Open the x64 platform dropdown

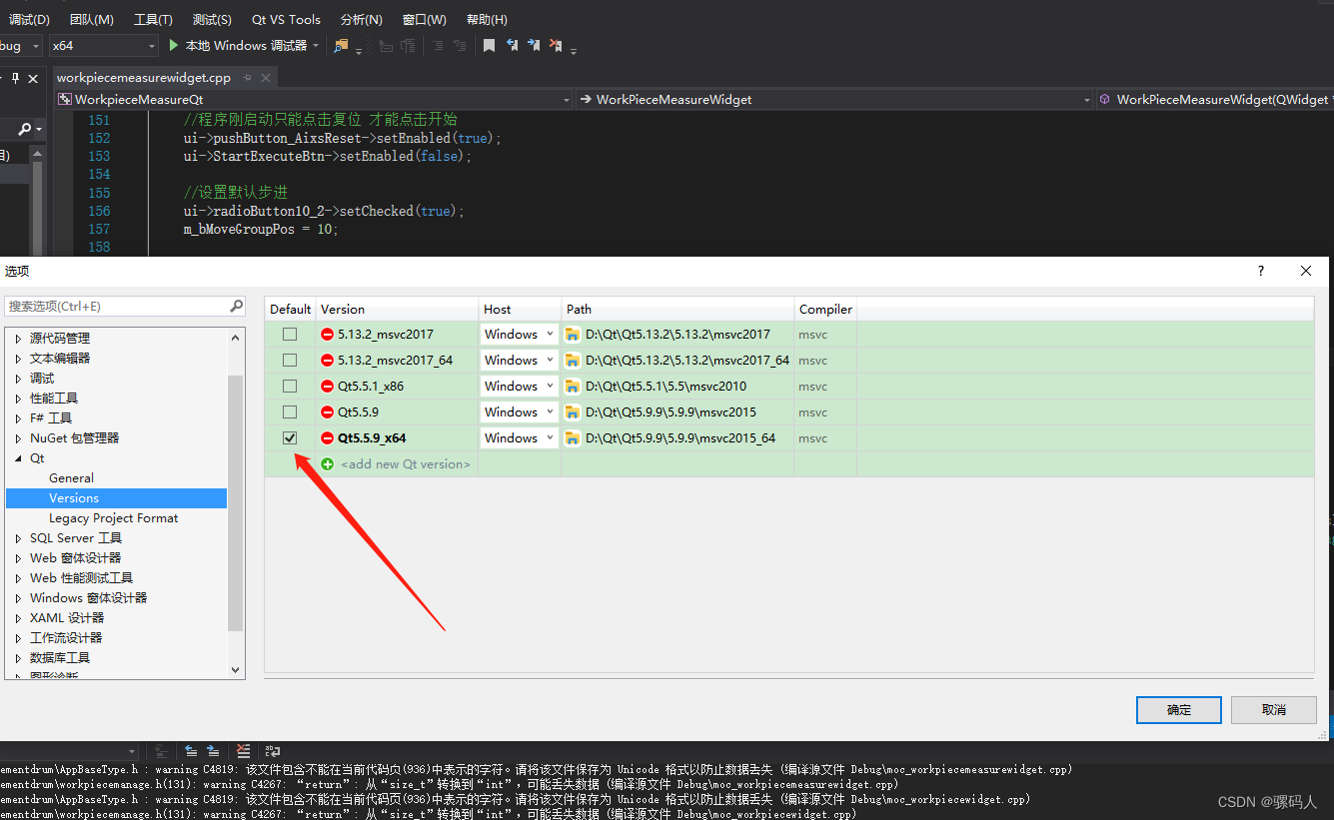click(x=152, y=45)
